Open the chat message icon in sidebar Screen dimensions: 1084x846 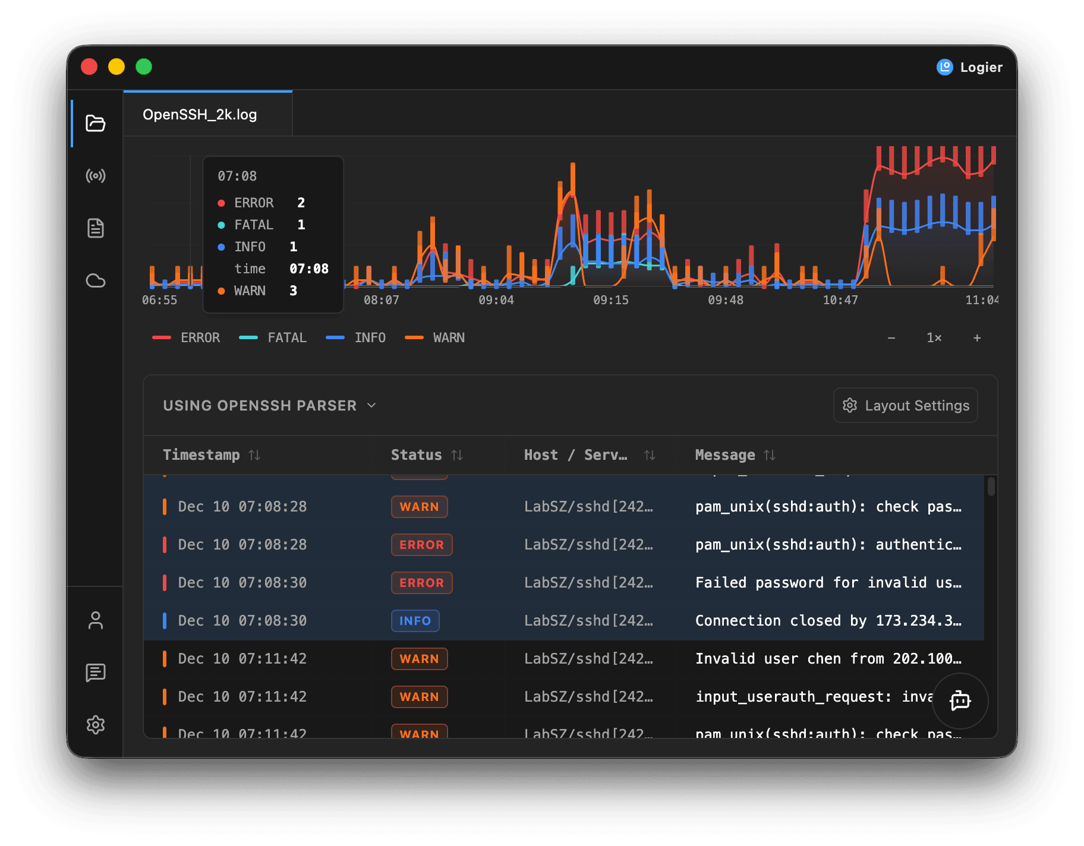coord(95,673)
